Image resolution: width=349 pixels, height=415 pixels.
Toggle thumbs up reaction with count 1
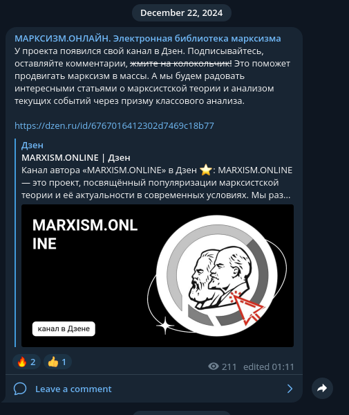(x=57, y=362)
